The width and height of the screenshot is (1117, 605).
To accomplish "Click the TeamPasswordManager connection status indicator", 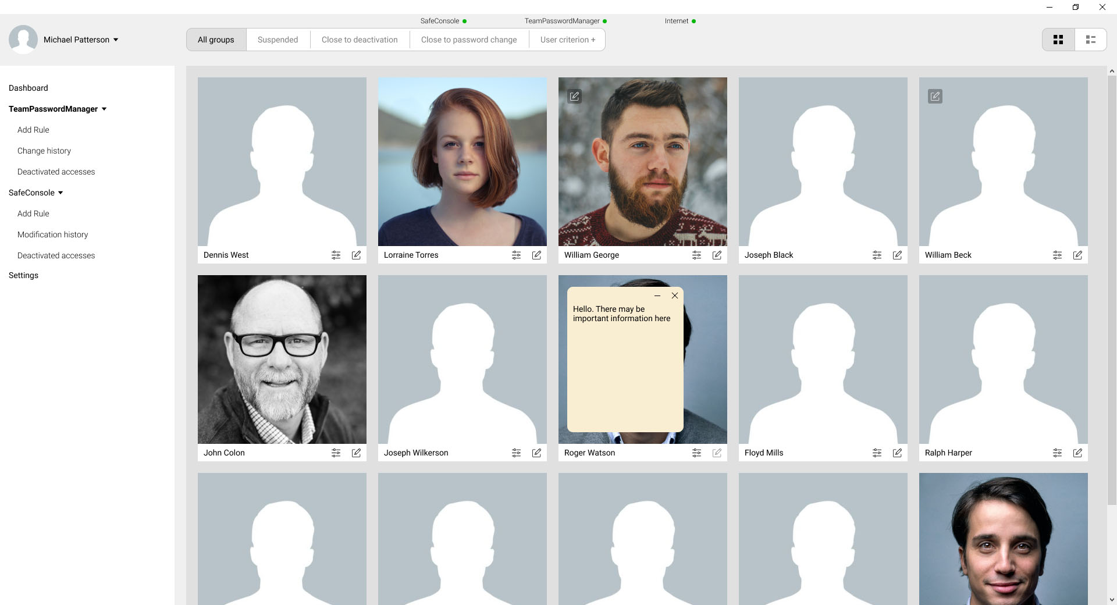I will click(605, 21).
